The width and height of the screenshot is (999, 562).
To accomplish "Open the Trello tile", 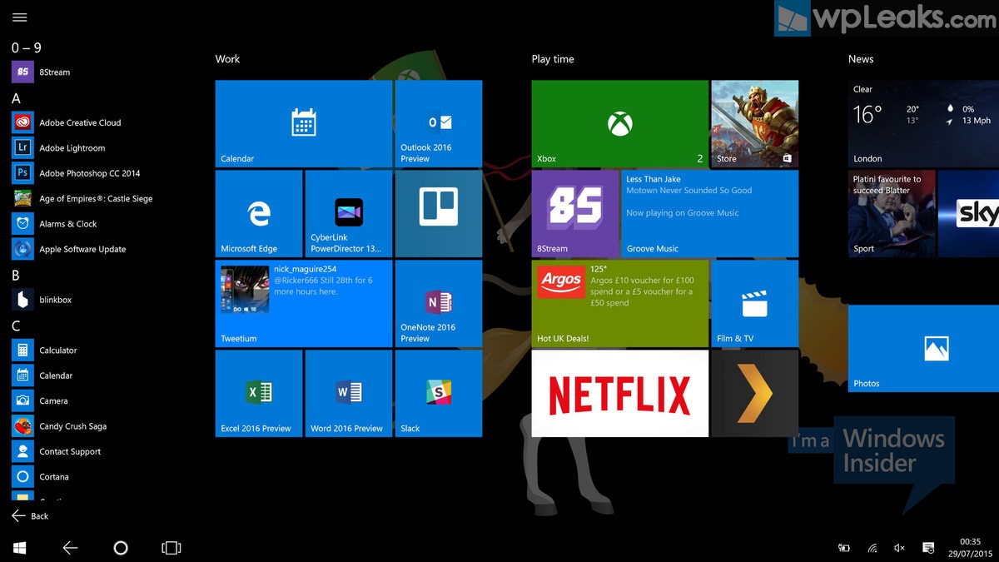I will click(x=439, y=214).
